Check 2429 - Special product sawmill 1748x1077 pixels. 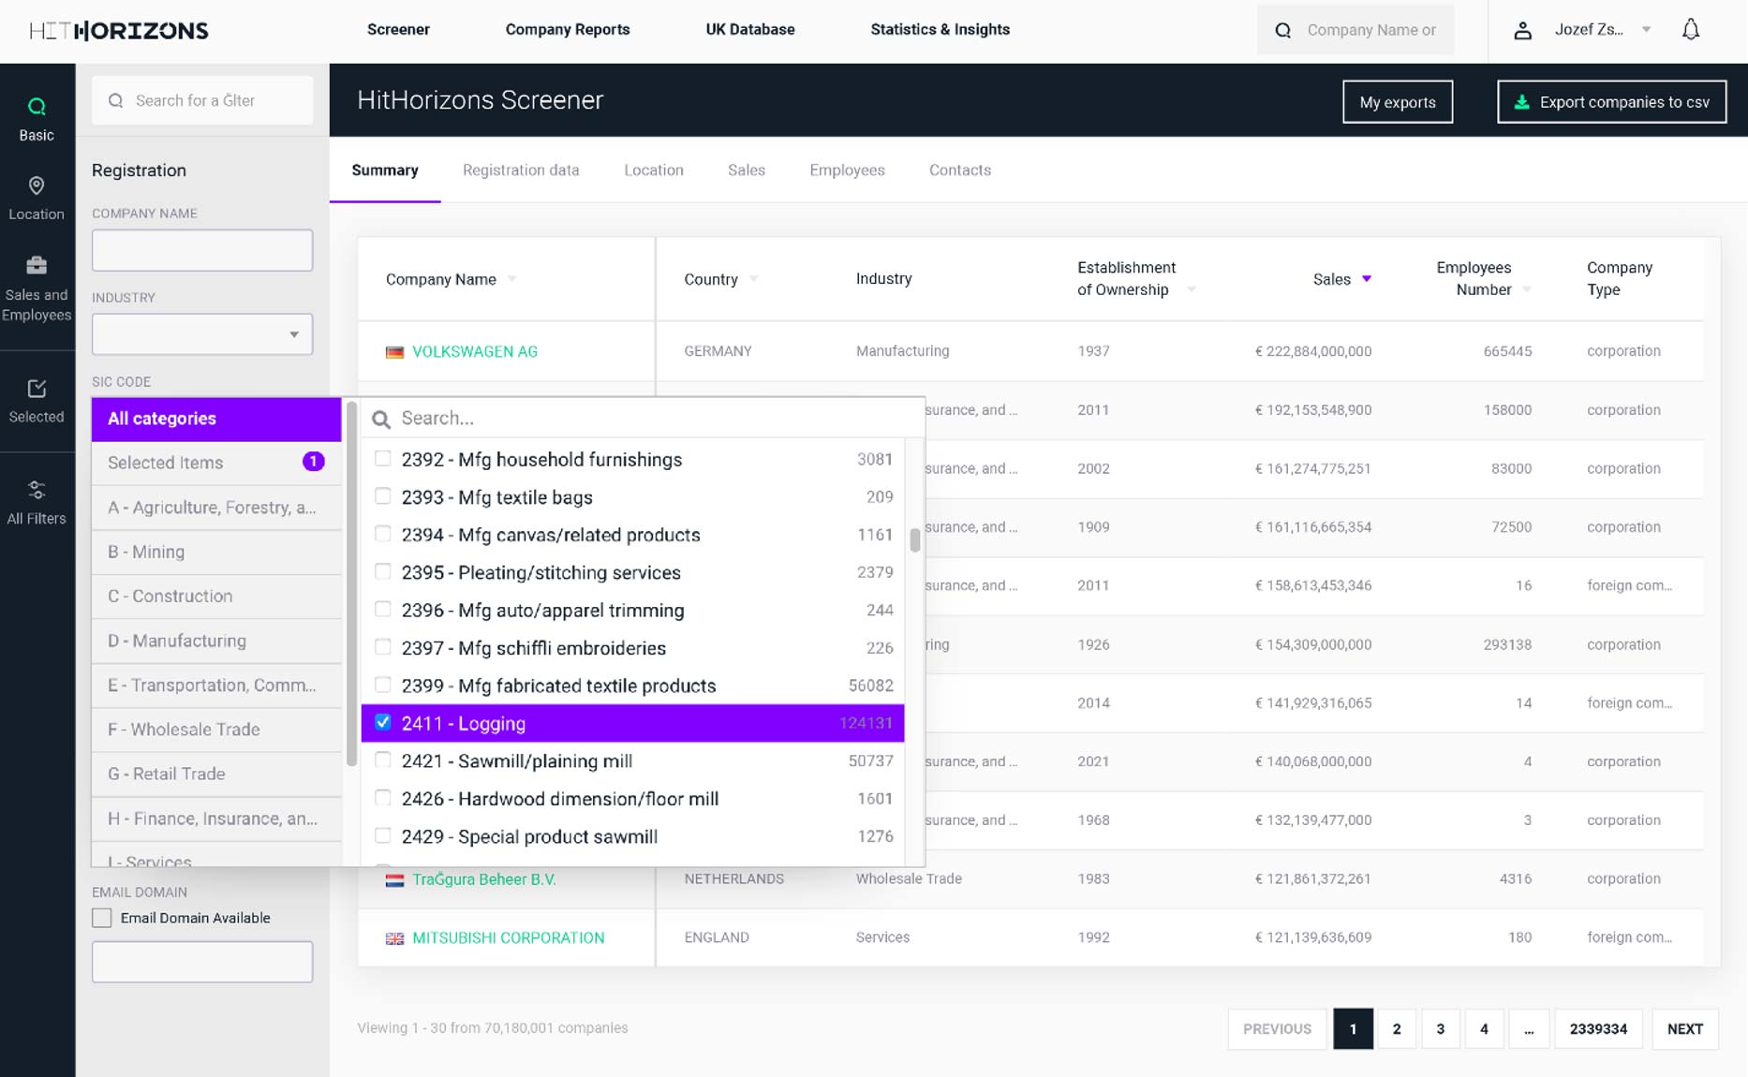tap(383, 835)
